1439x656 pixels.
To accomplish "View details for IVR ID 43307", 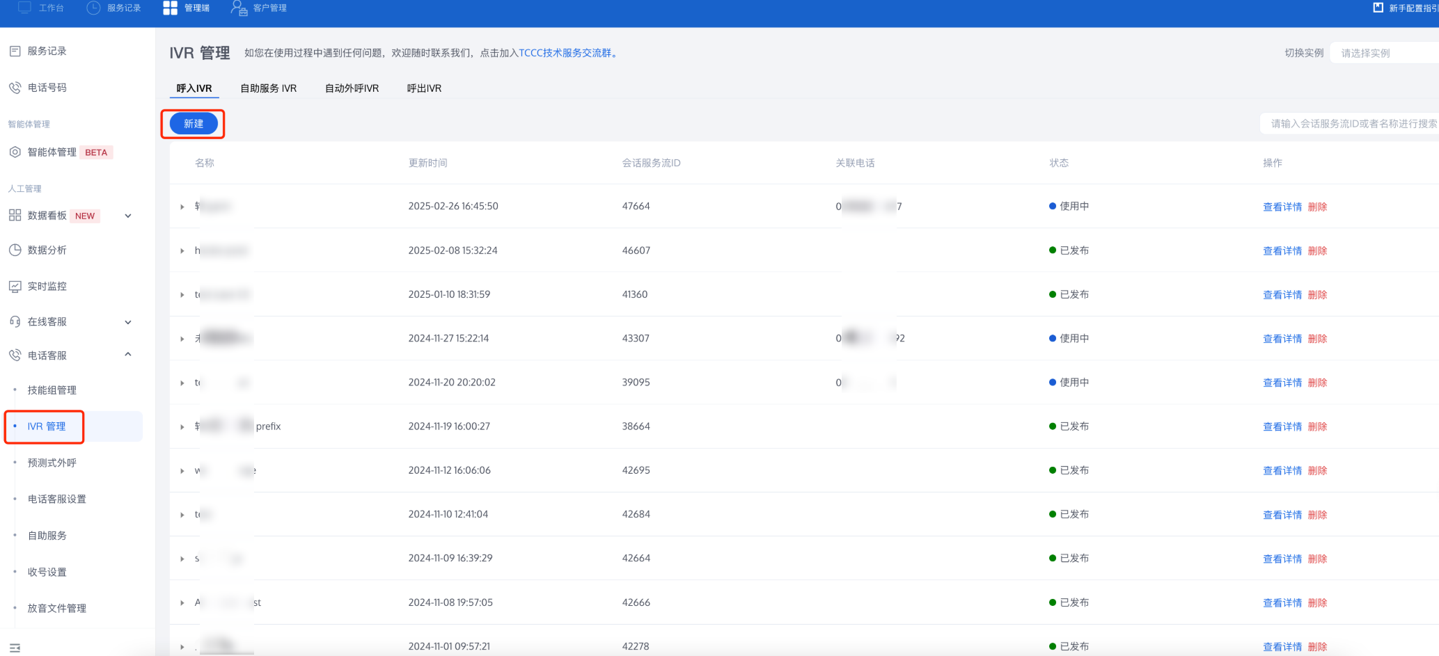I will (1282, 339).
